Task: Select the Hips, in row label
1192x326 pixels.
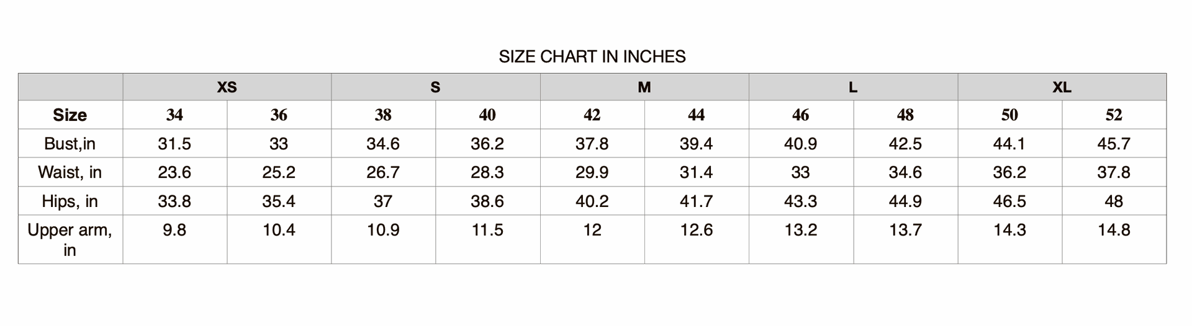Action: (70, 201)
